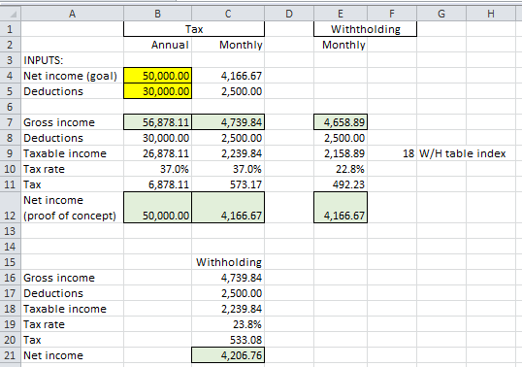Select the Net income result cell 4,206.76
The height and width of the screenshot is (367, 522).
pos(228,355)
